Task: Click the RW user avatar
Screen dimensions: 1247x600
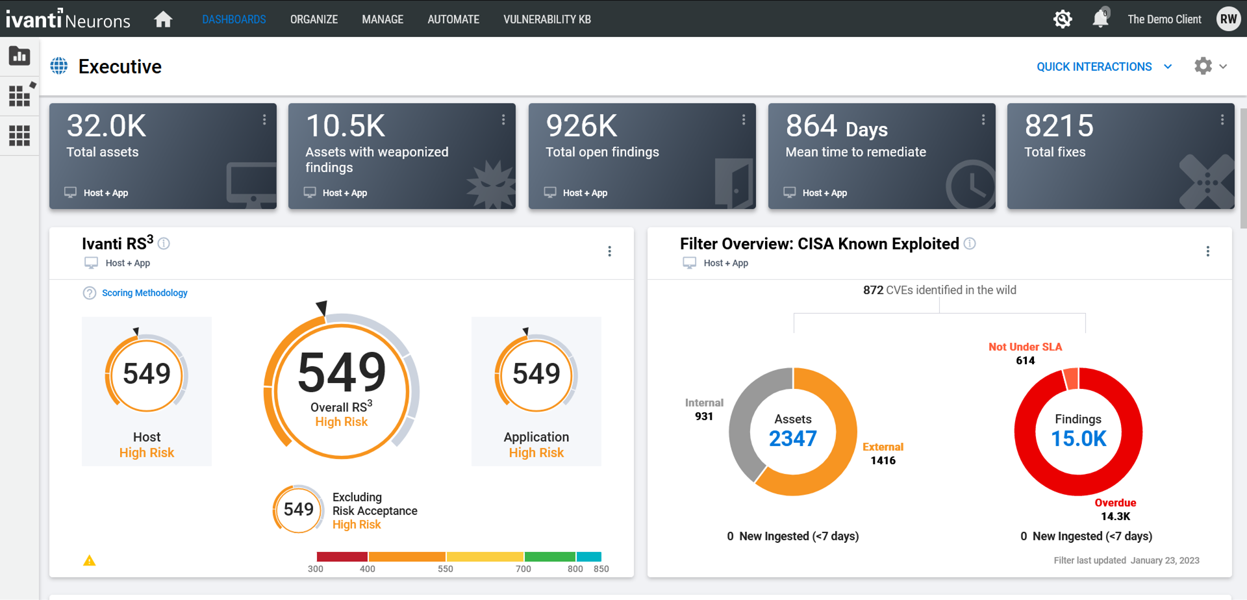Action: 1228,19
